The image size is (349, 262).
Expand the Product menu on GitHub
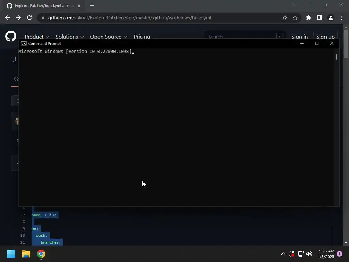pyautogui.click(x=37, y=37)
